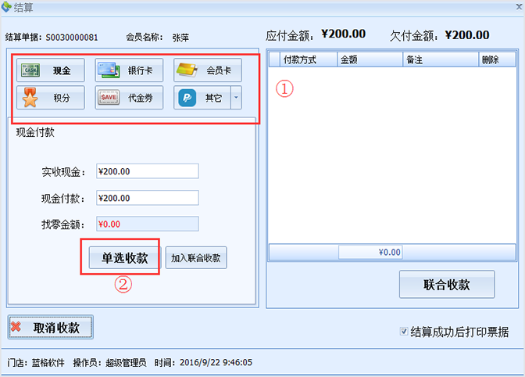Click member name 张萍
Viewport: 525px width, 377px height.
180,38
